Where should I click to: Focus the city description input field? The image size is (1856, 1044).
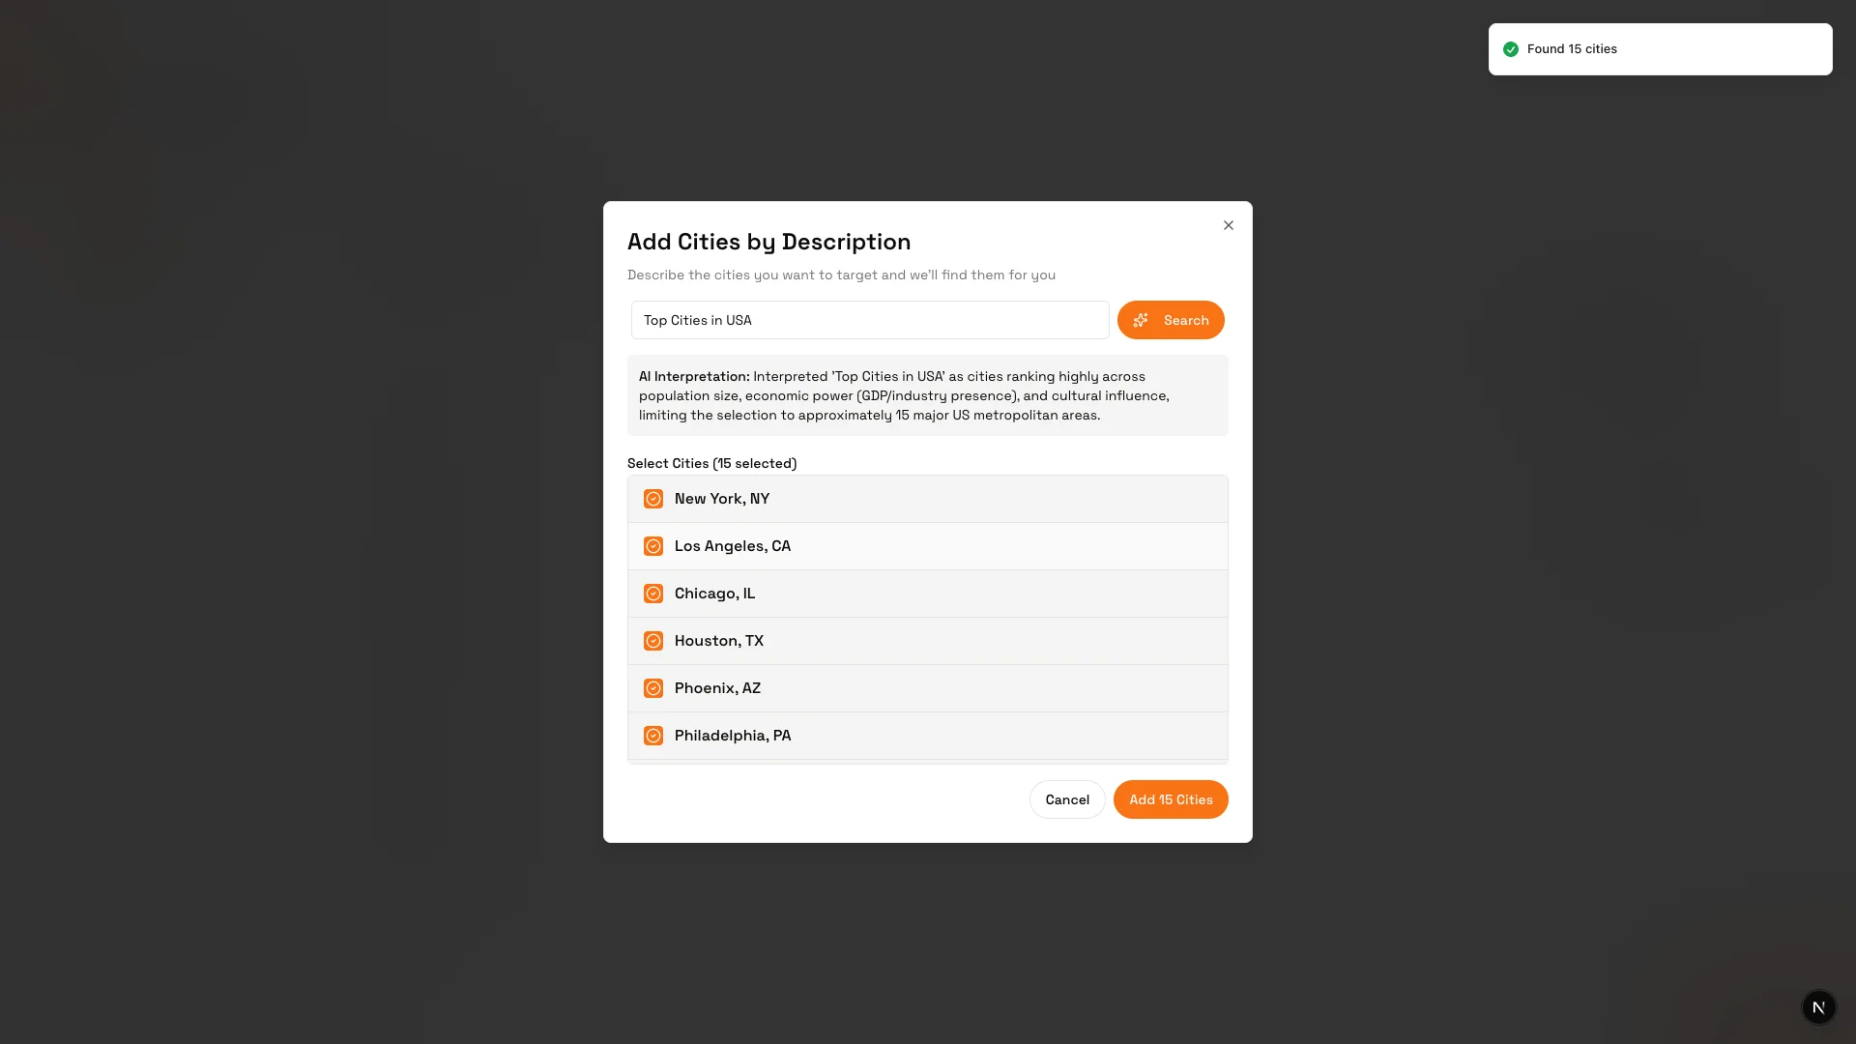click(870, 320)
